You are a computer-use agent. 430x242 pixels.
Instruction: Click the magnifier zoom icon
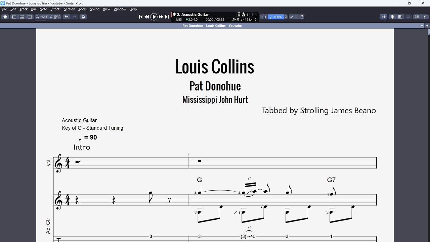37,17
